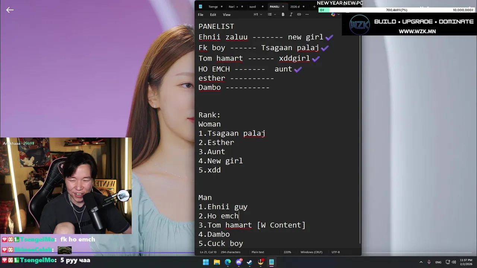The height and width of the screenshot is (268, 477).
Task: Click the Ln 21, Col 10 position indicator
Action: click(x=208, y=252)
